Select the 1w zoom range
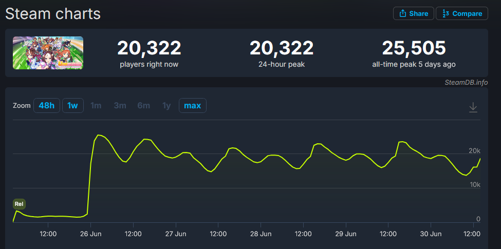 [x=73, y=106]
